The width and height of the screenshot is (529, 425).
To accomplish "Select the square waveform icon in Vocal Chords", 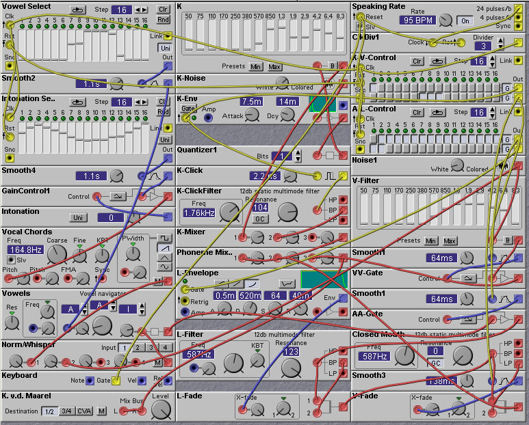I will click(164, 238).
